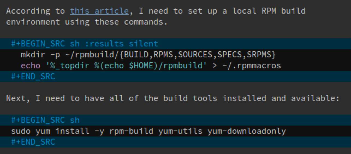Click the first #+BEGIN_SRC sh :results silent line
The image size is (351, 154).
point(175,44)
